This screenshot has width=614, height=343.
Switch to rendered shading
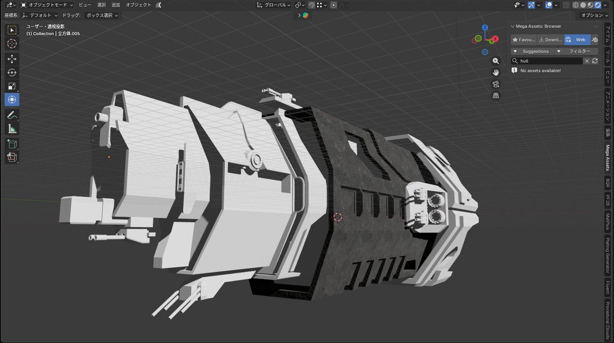tap(597, 5)
